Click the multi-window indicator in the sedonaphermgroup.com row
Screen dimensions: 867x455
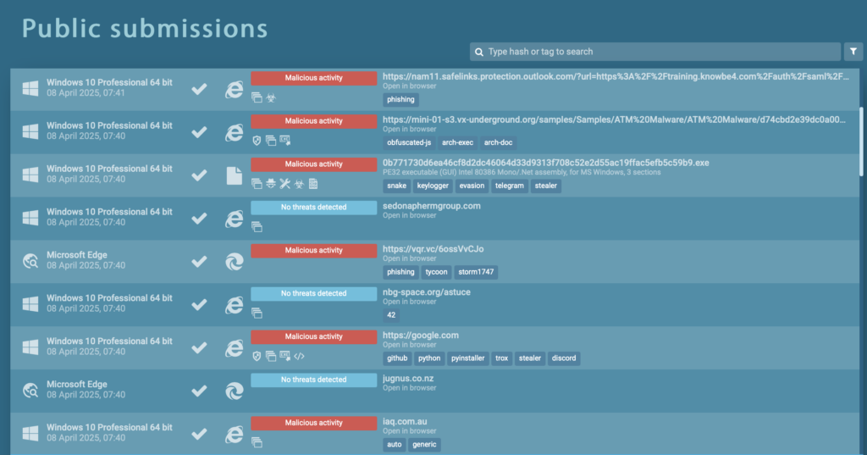[x=257, y=227]
